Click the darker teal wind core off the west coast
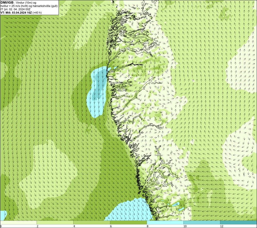Viewport: 257px width, 228px height. 99,84
